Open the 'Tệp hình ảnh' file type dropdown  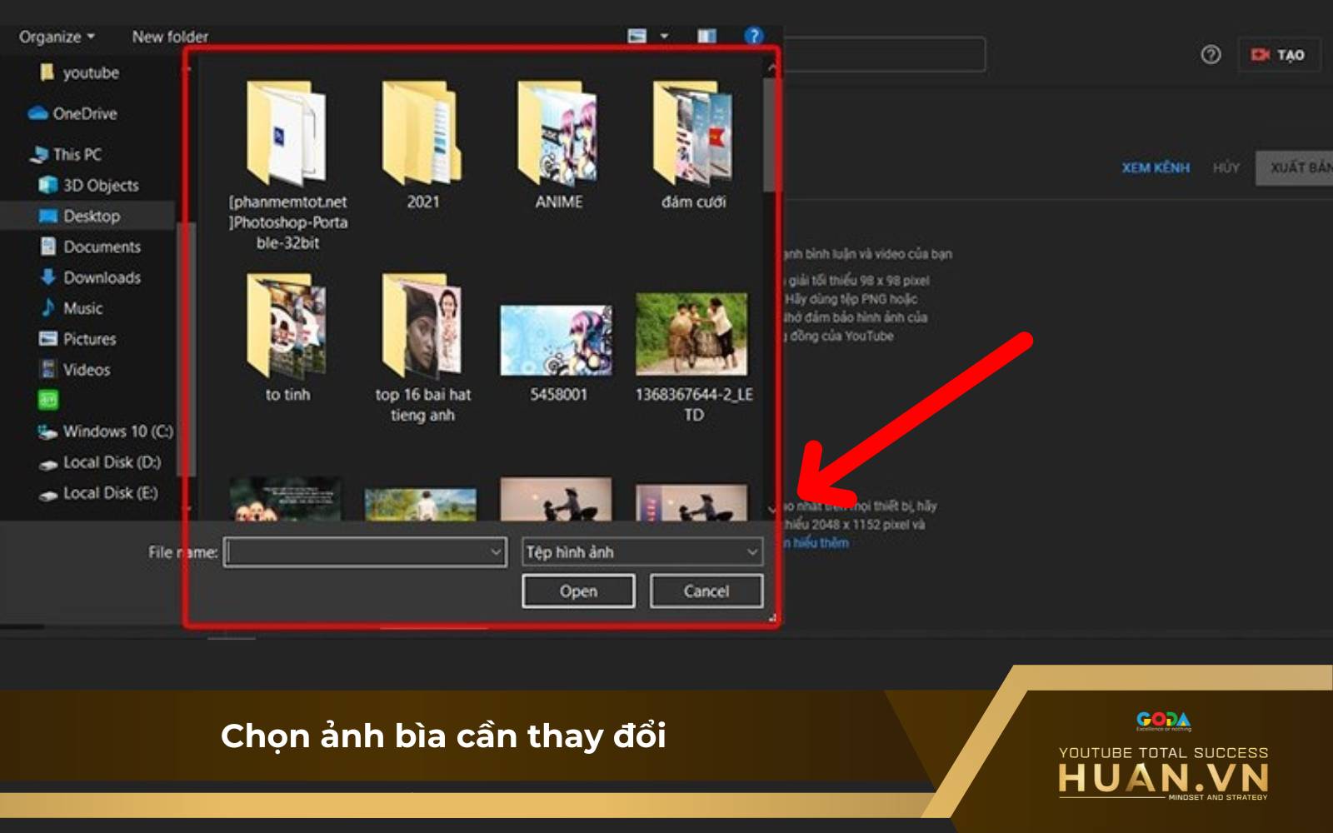(x=754, y=551)
